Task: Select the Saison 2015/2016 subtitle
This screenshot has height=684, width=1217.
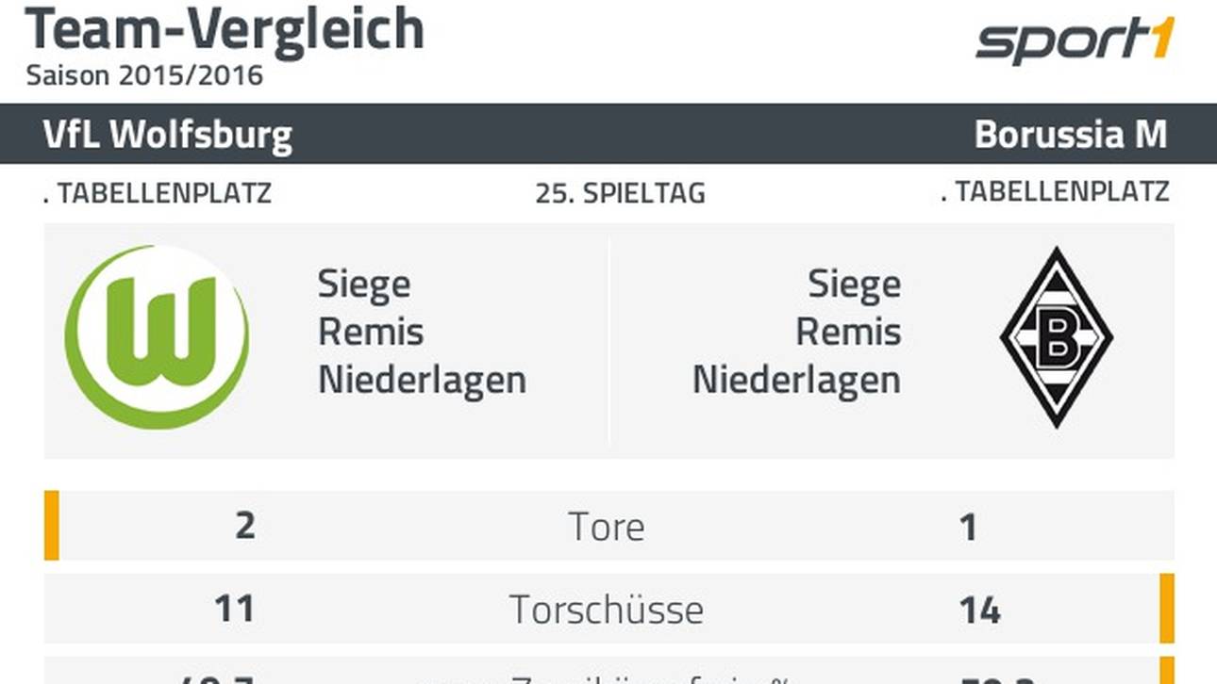Action: (x=144, y=75)
